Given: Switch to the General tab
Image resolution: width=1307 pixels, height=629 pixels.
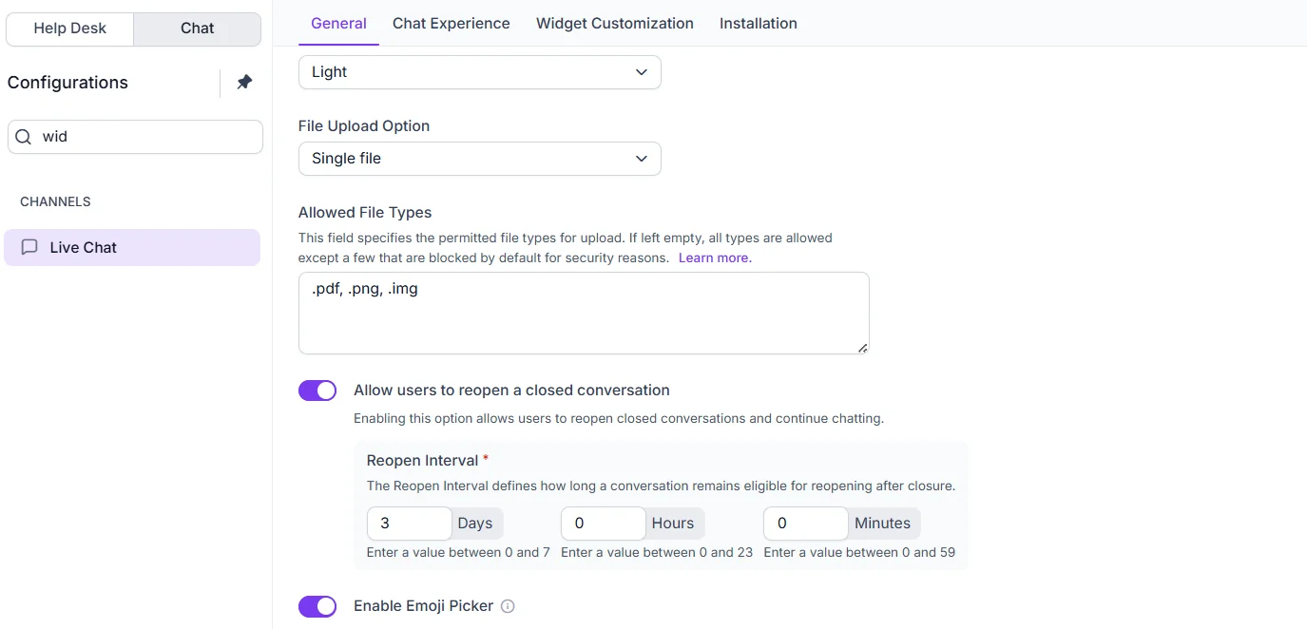Looking at the screenshot, I should (x=338, y=24).
